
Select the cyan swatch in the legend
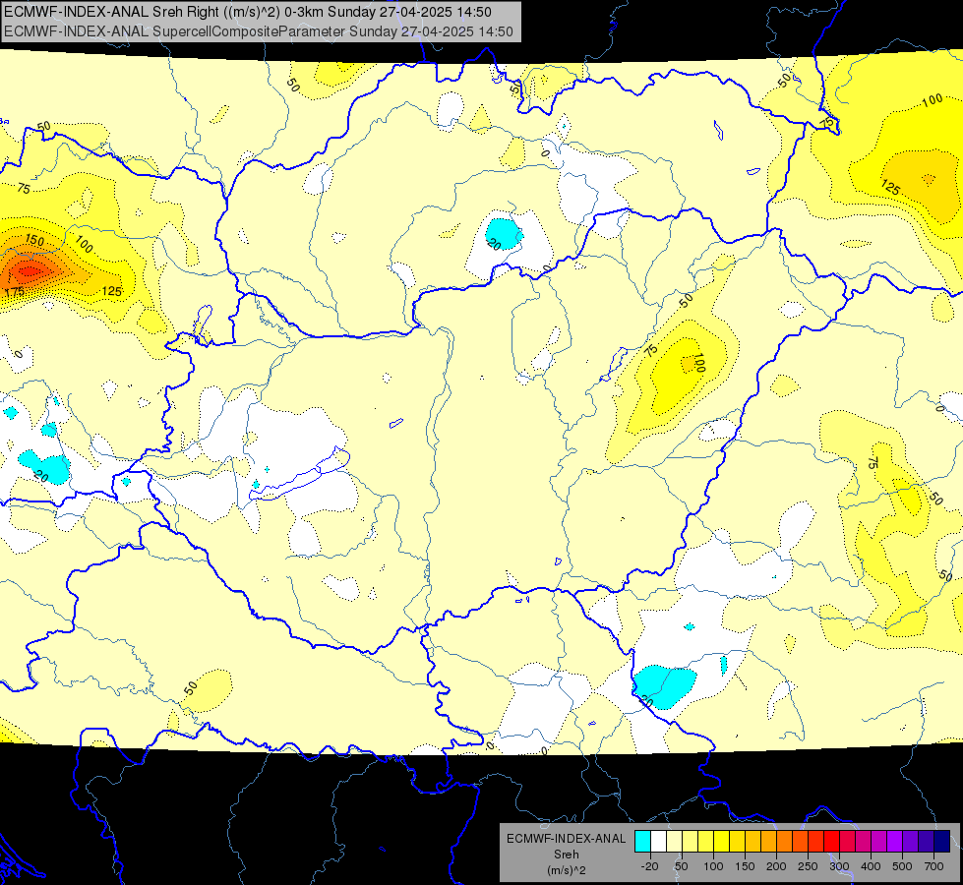tap(642, 841)
